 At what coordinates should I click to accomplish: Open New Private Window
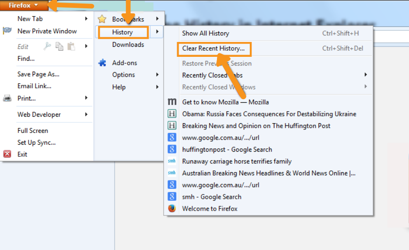[47, 31]
